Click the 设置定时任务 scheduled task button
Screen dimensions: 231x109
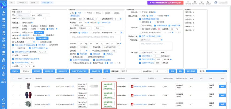(x=49, y=71)
